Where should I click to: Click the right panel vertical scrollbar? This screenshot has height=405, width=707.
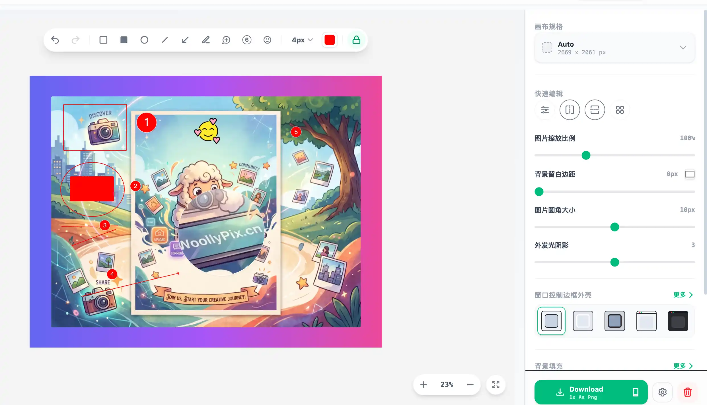pyautogui.click(x=705, y=152)
